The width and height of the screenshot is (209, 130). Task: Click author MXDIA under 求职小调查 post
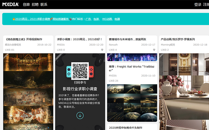pyautogui.click(x=61, y=45)
